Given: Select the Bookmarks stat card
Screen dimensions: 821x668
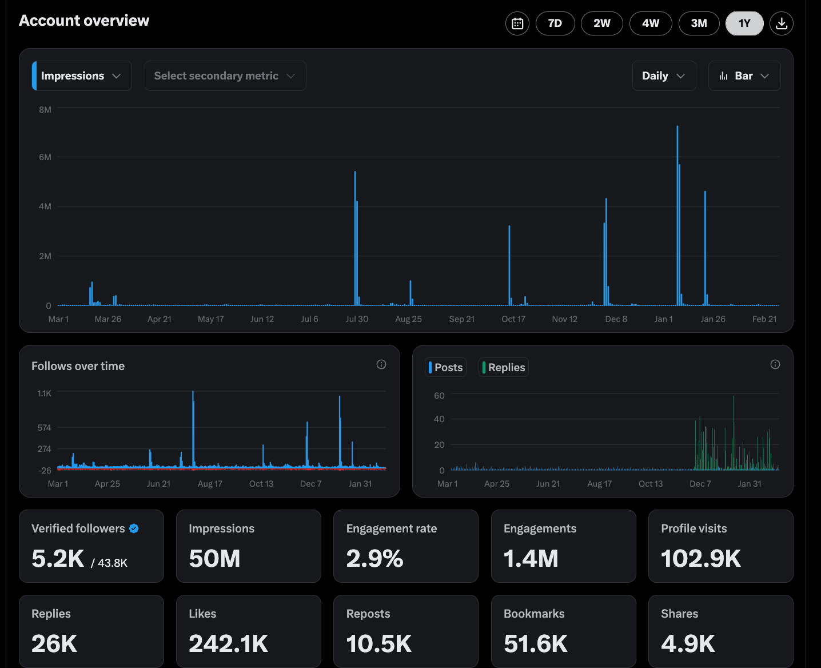Looking at the screenshot, I should point(563,631).
